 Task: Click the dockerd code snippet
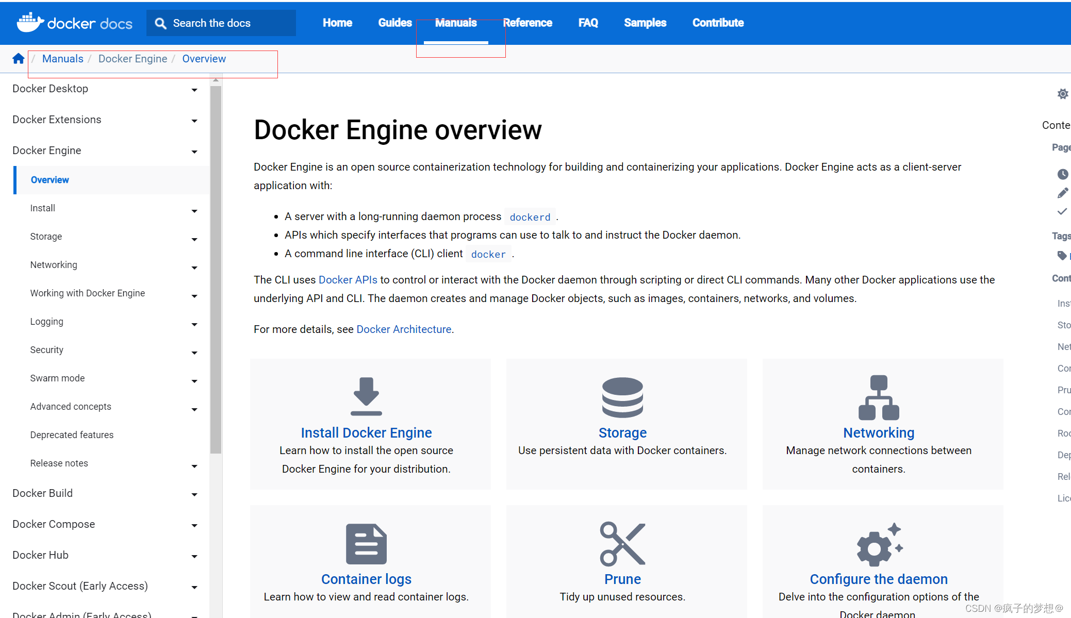tap(530, 218)
